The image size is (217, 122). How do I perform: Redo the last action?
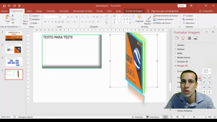coord(14,6)
